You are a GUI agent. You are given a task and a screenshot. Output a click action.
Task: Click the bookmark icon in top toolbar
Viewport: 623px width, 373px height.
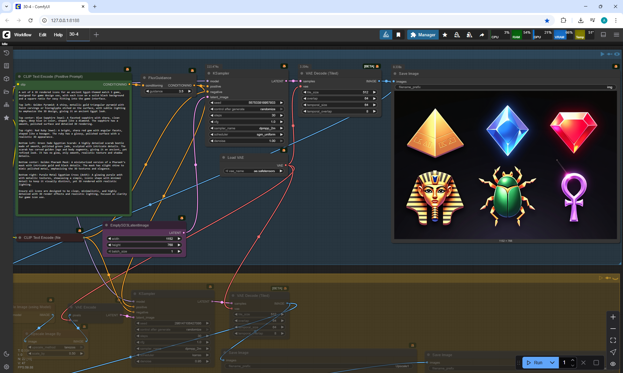(x=398, y=35)
